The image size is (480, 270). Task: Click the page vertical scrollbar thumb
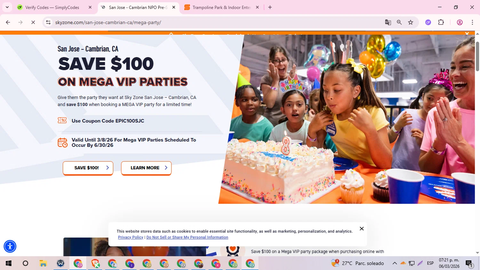[x=477, y=56]
